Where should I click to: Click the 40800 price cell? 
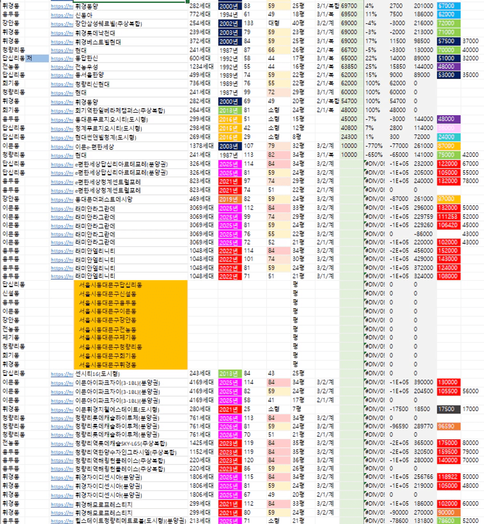351,128
